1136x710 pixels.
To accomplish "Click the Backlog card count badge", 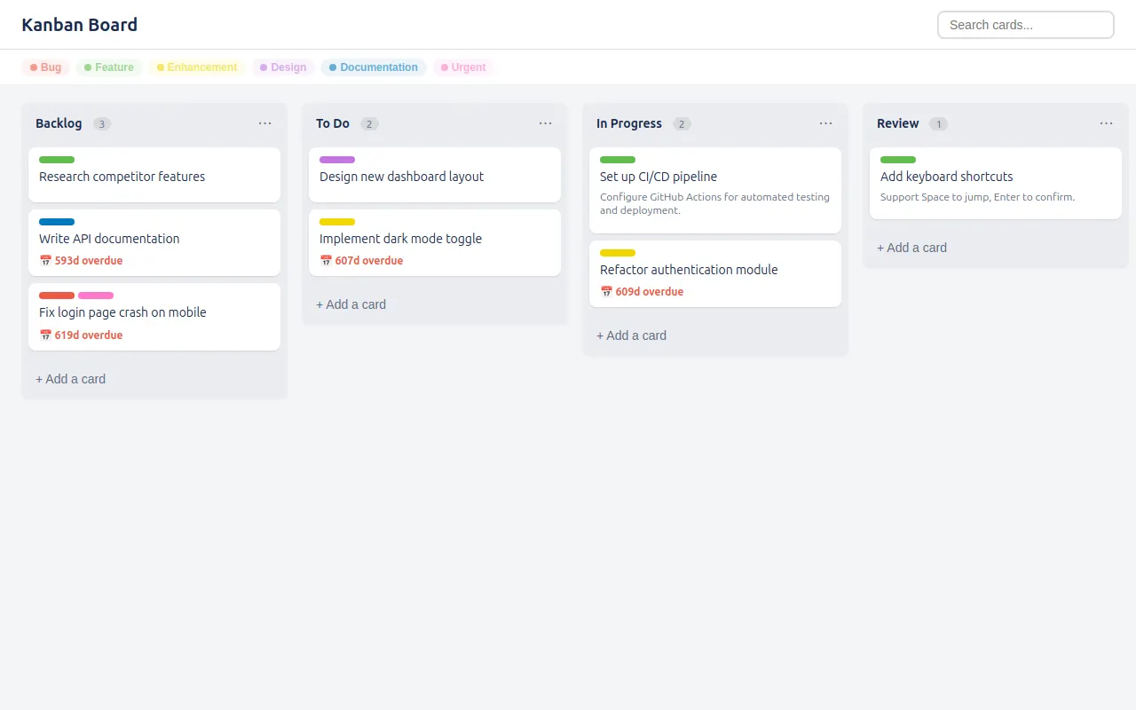I will pos(102,124).
